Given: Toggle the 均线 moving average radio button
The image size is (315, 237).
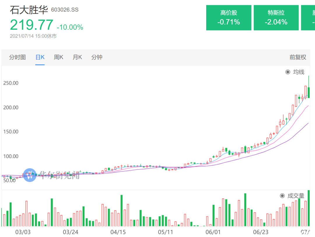Looking at the screenshot, I should (x=288, y=72).
